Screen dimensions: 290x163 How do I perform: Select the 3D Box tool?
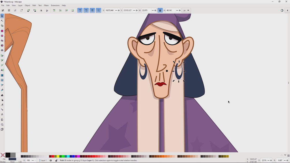[x=2, y=46]
